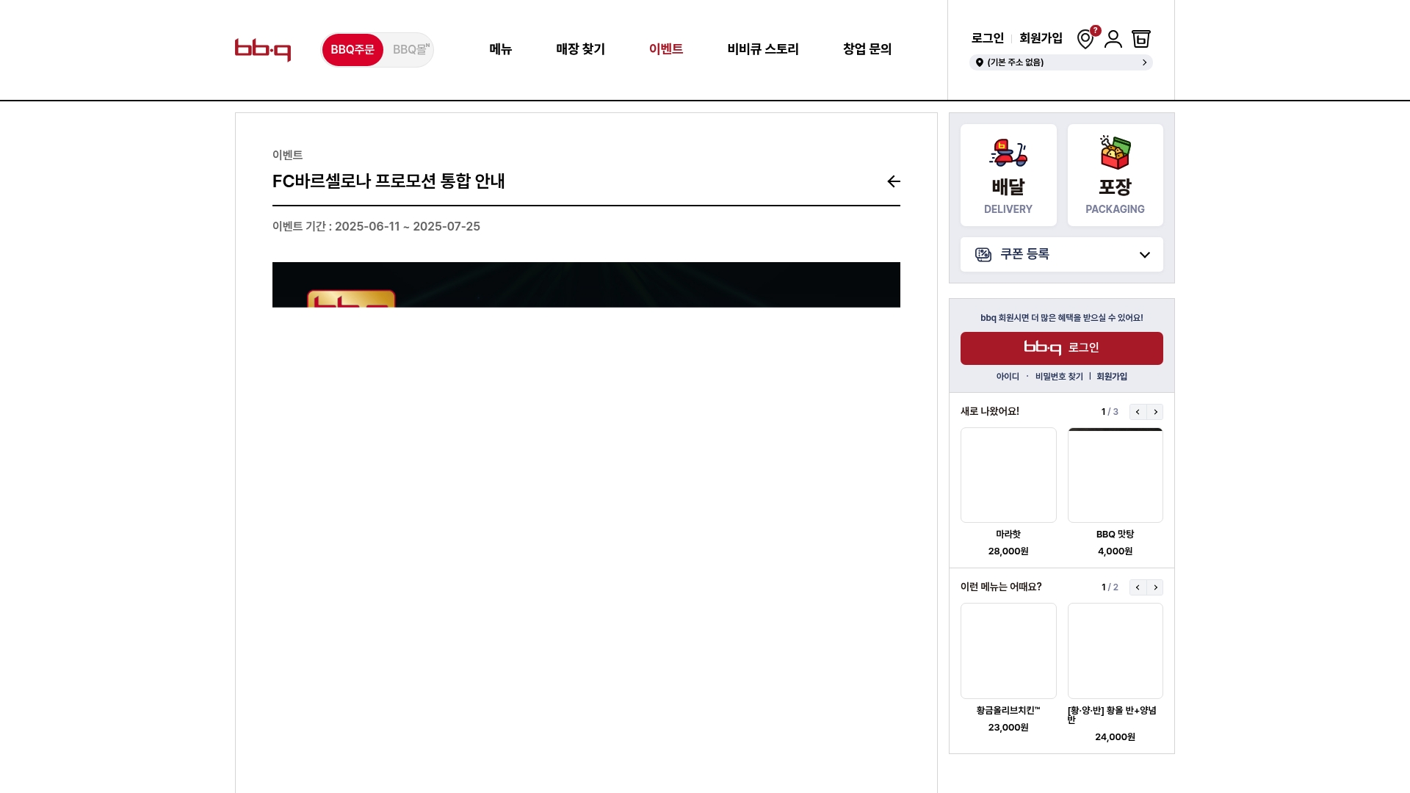The image size is (1410, 793).
Task: Click the 이벤트 breadcrumb label above title
Action: coord(287,155)
